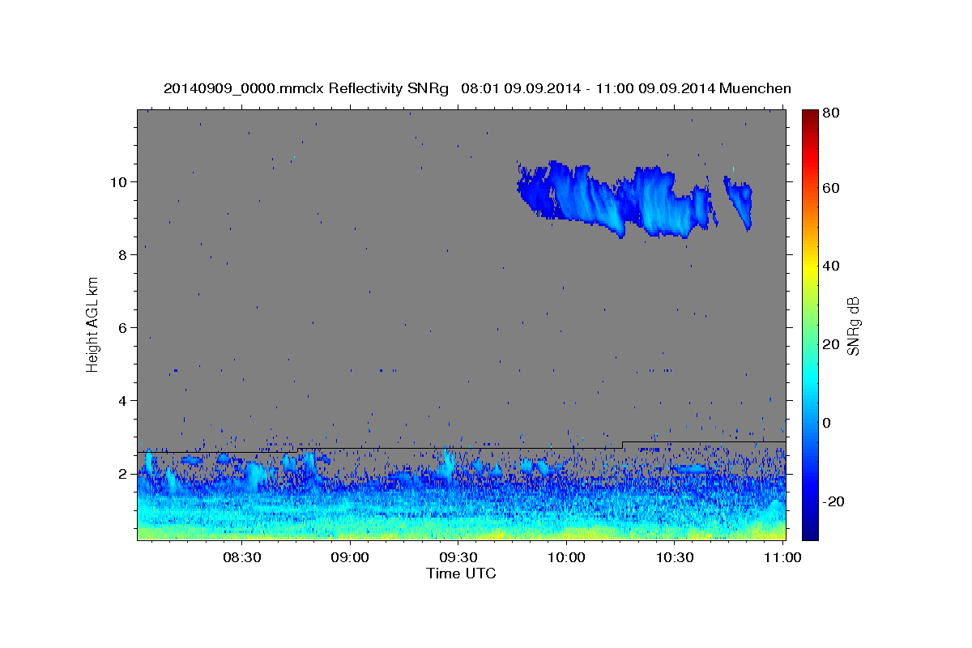The width and height of the screenshot is (972, 648).
Task: Click the height tick label 8
Action: coord(124,254)
